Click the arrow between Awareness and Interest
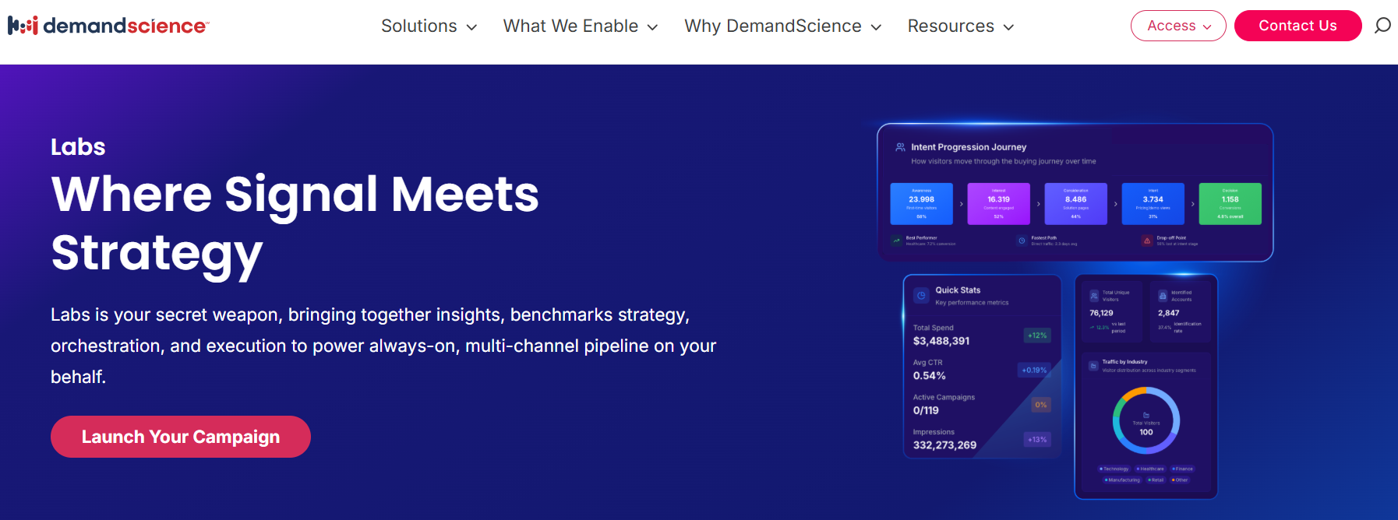The width and height of the screenshot is (1398, 520). coord(961,204)
